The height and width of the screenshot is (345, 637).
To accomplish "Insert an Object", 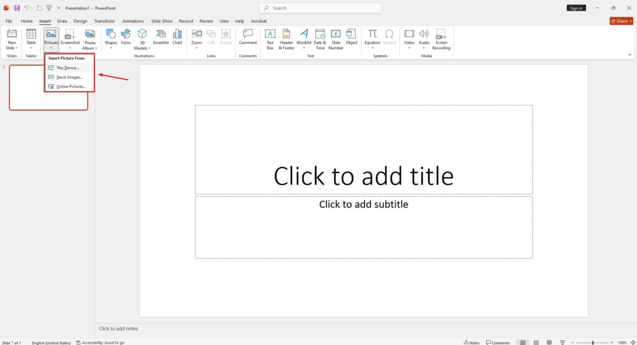I will pyautogui.click(x=351, y=37).
